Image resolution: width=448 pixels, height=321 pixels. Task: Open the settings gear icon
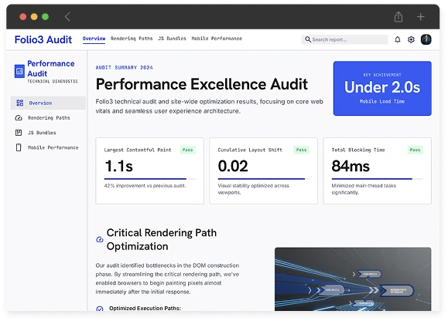click(x=411, y=39)
